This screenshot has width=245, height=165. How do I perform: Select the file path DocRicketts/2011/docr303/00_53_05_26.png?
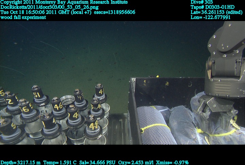(x=50, y=7)
